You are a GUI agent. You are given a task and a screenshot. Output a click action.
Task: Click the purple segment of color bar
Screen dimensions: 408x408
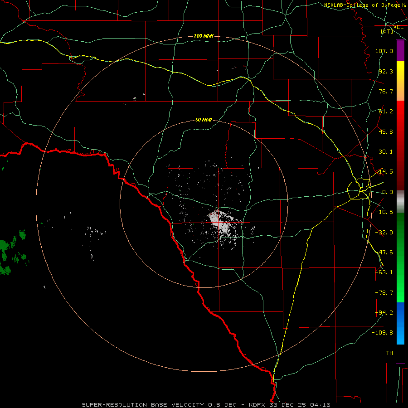(x=400, y=50)
